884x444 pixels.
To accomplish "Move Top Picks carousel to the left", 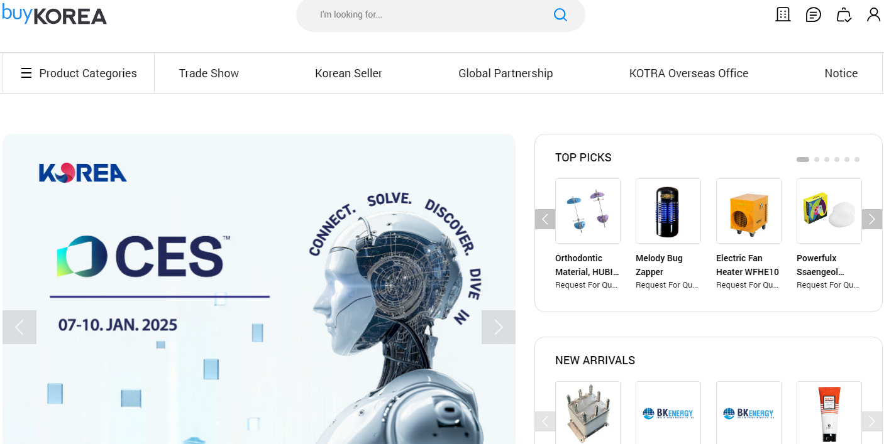I will click(545, 219).
